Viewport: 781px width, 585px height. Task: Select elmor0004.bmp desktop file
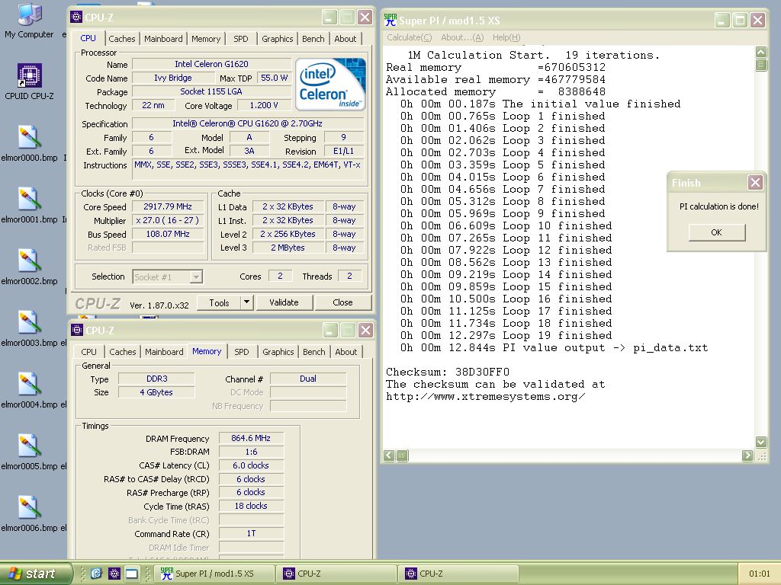coord(29,391)
